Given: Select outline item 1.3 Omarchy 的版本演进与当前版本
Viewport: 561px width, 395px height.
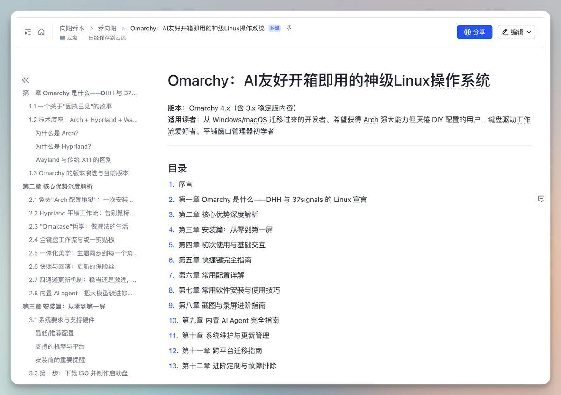Looking at the screenshot, I should point(79,173).
